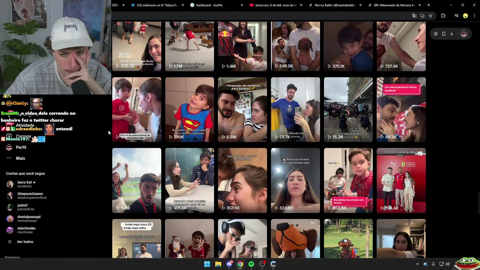The width and height of the screenshot is (480, 270).
Task: Open the video with 375.1K views
Action: pyautogui.click(x=348, y=46)
